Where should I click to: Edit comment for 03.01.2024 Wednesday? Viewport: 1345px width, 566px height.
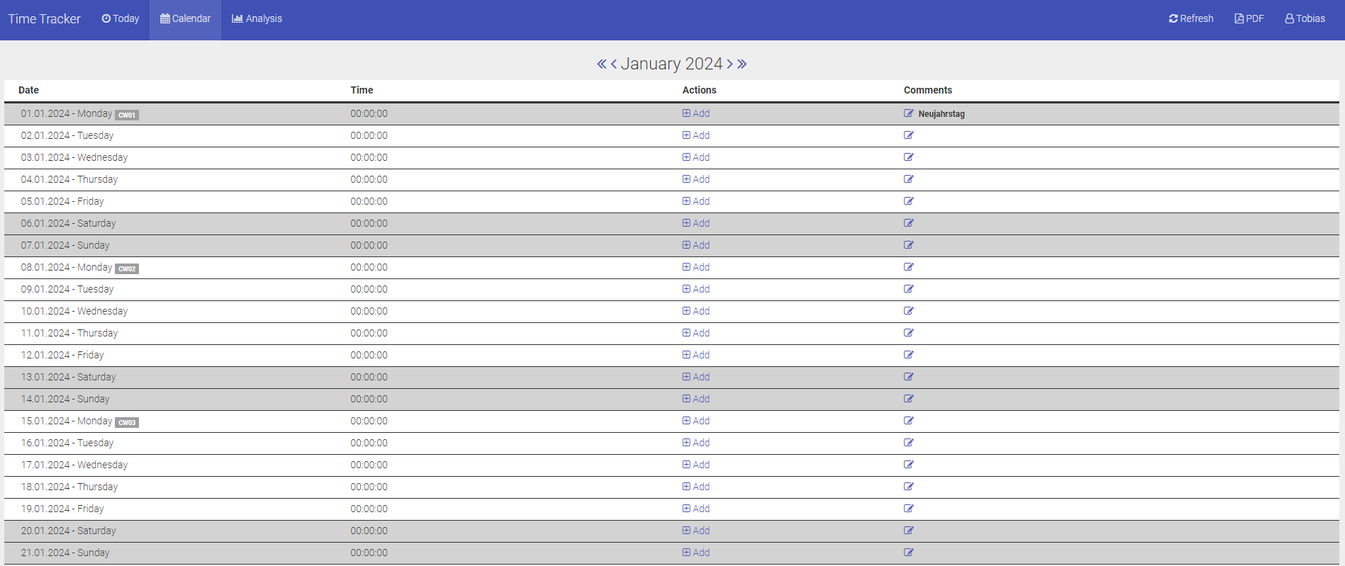909,157
